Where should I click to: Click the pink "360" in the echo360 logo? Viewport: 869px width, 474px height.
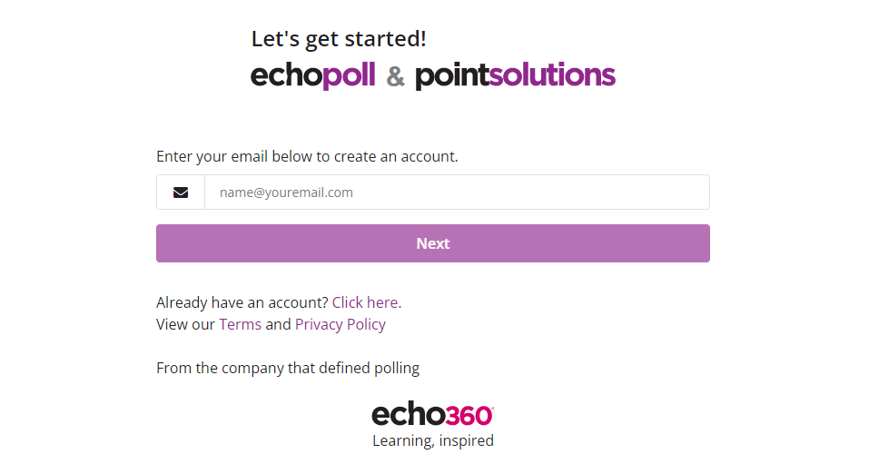[x=469, y=415]
